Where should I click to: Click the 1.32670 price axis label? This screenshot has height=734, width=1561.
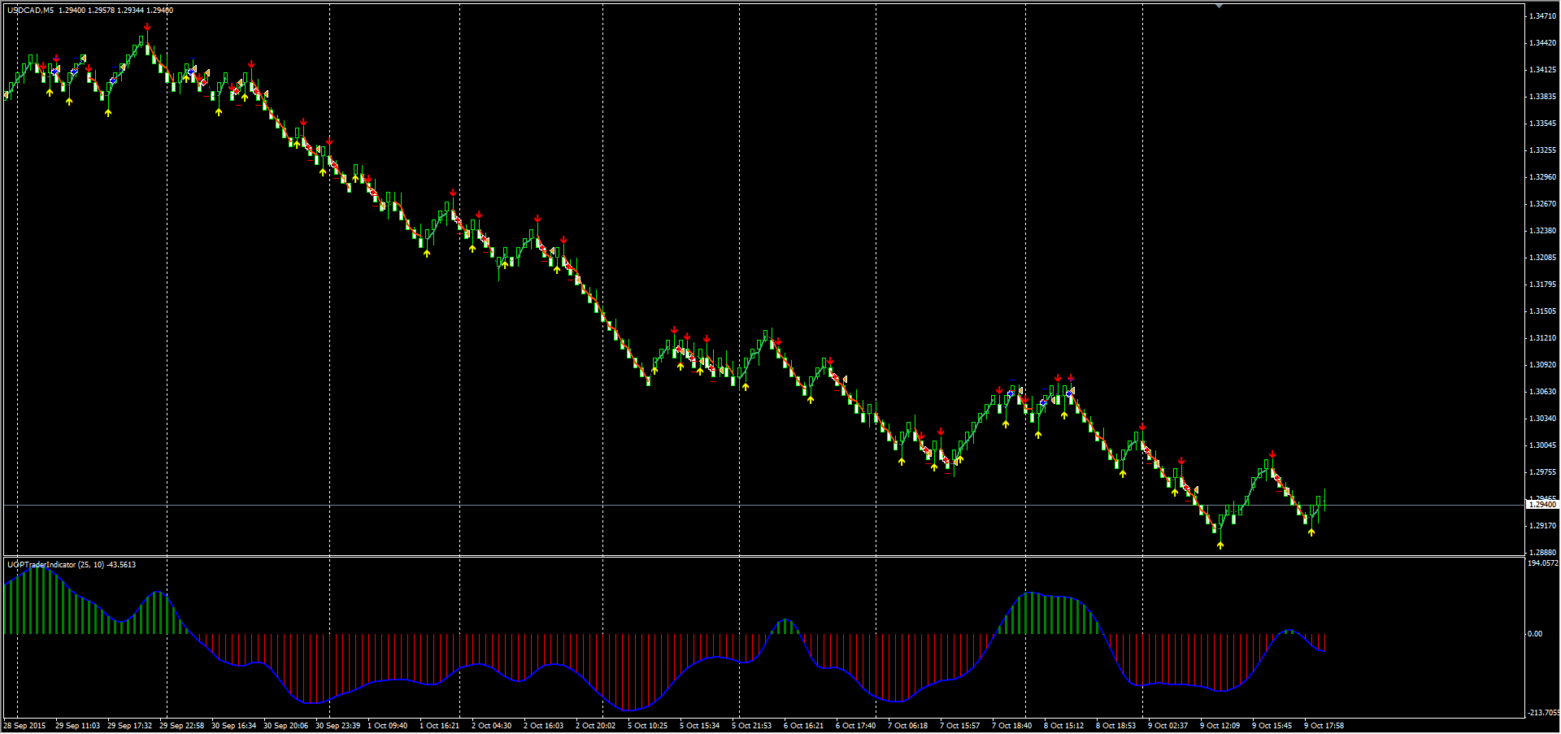[1542, 204]
